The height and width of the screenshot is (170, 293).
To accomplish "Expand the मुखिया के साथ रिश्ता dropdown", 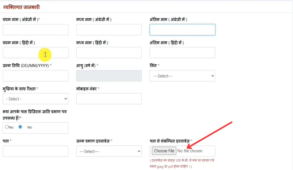I will pos(36,99).
